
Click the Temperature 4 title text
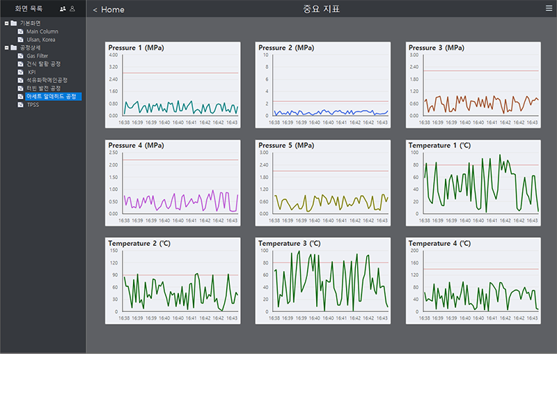[x=439, y=243]
